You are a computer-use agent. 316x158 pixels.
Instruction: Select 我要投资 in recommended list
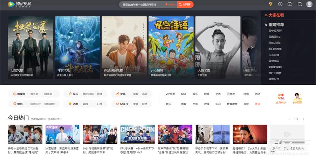[274, 79]
